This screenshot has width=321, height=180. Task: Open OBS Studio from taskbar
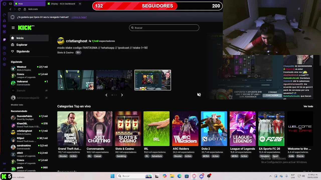point(209,176)
